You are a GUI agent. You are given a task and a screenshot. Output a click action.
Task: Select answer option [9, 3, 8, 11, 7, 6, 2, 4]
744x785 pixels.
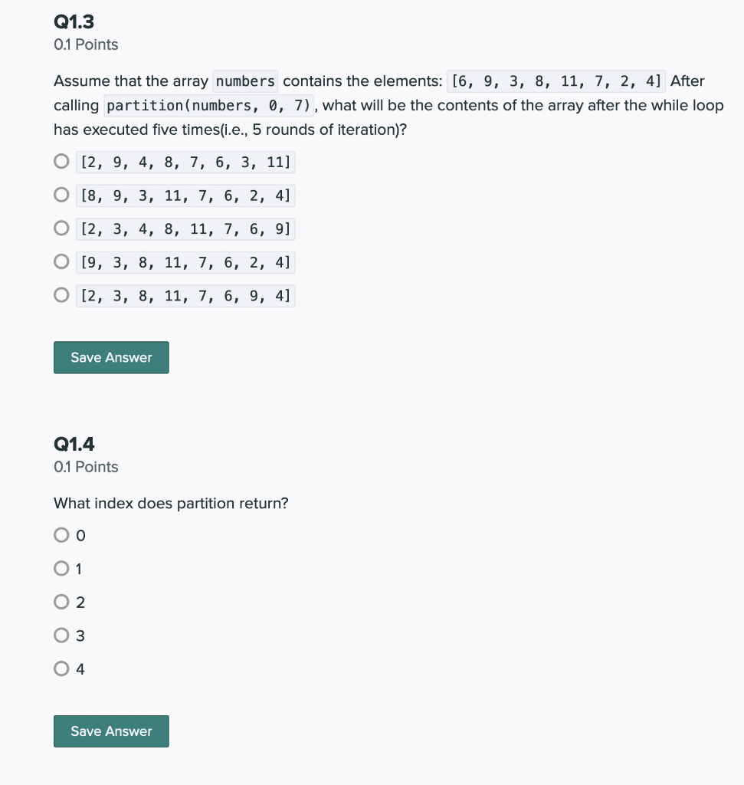pyautogui.click(x=61, y=261)
